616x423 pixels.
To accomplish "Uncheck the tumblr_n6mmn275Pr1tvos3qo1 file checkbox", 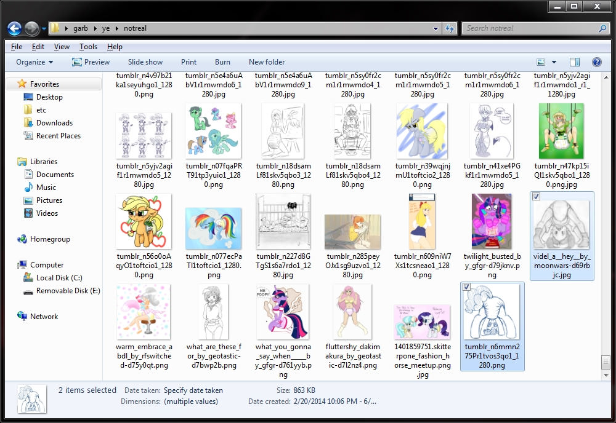I will [466, 287].
